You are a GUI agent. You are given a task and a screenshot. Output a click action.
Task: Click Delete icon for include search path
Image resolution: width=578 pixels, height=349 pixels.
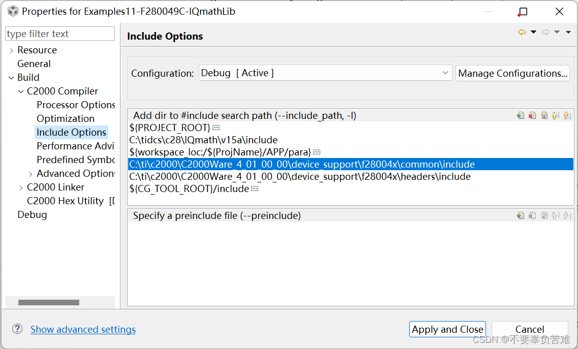(x=532, y=116)
